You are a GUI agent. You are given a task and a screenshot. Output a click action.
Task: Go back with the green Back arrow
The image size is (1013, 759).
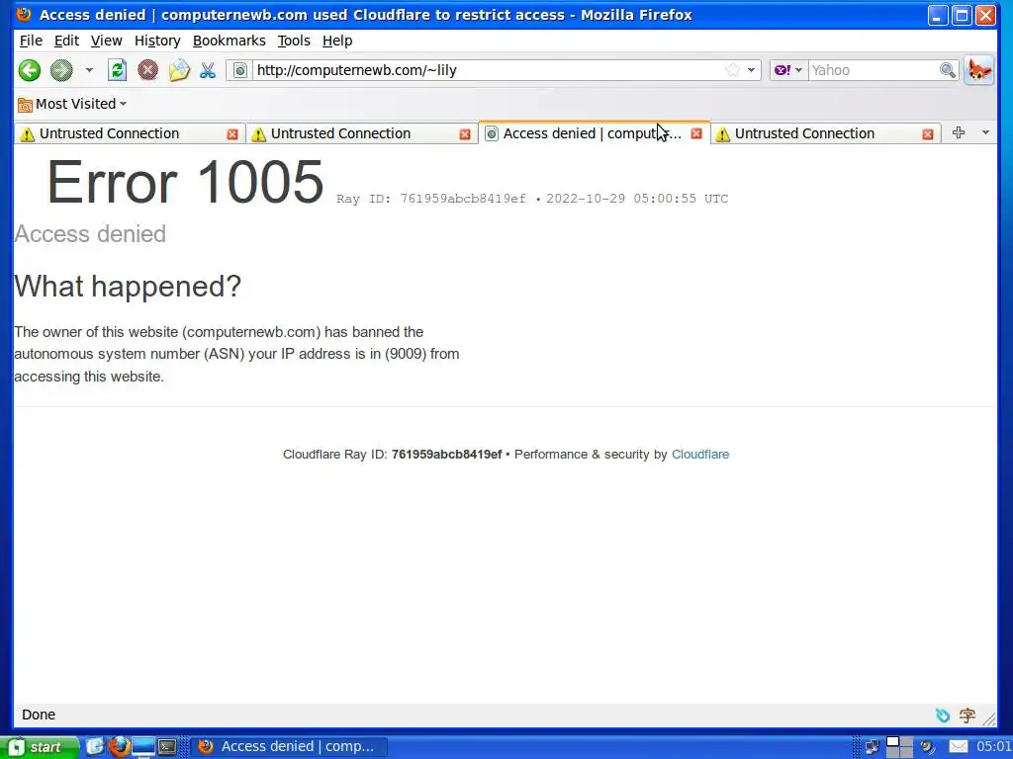coord(29,70)
